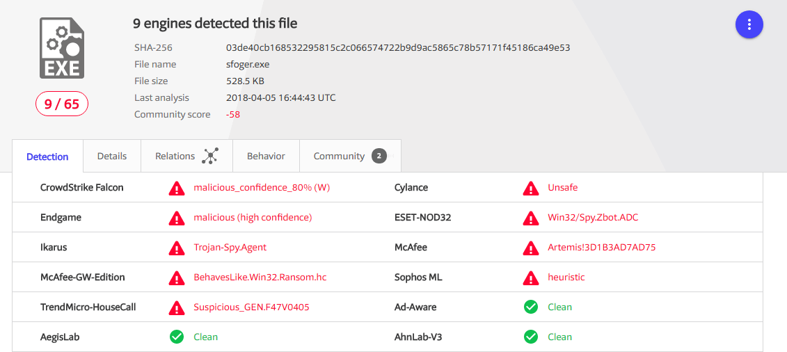Click the McAfee warning triangle icon
The image size is (787, 352).
tap(530, 247)
